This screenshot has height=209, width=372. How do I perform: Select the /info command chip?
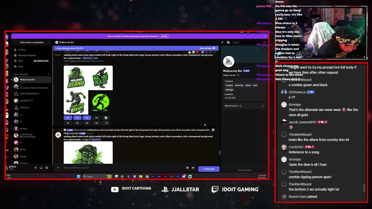tap(255, 85)
